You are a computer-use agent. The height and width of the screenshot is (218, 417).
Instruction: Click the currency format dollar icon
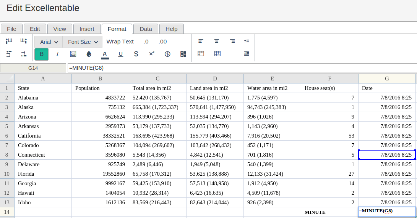click(167, 54)
